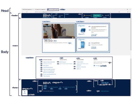Select the Empresas navigation tab
Image resolution: width=132 pixels, height=106 pixels.
click(x=61, y=16)
